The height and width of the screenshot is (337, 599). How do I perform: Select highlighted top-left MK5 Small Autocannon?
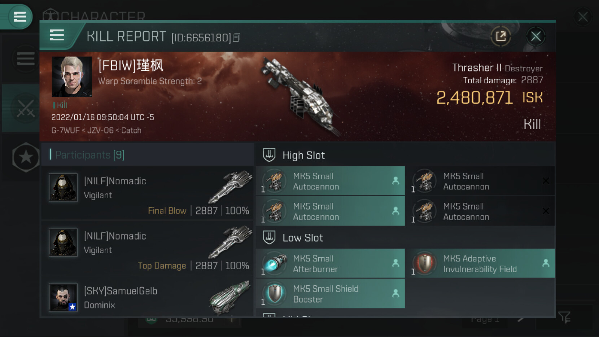(x=330, y=181)
